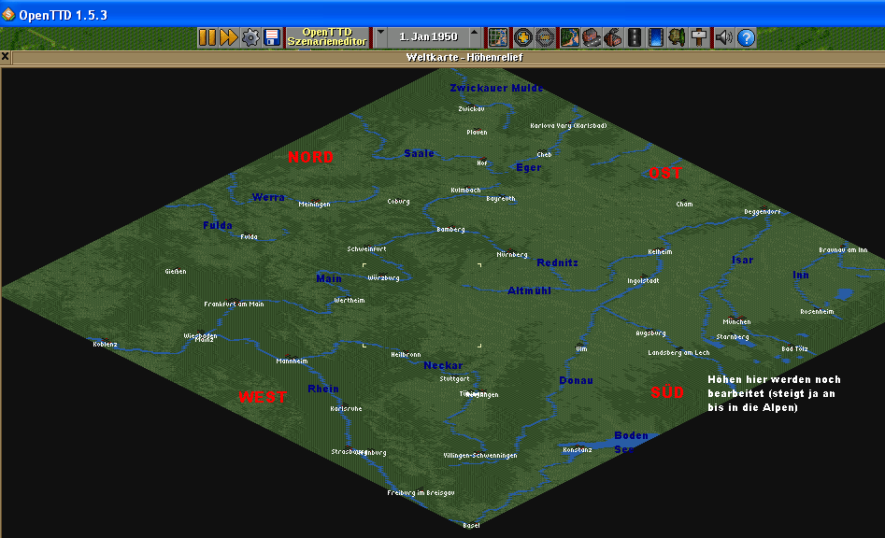This screenshot has height=538, width=885.
Task: Open the game options gear menu
Action: pos(250,37)
